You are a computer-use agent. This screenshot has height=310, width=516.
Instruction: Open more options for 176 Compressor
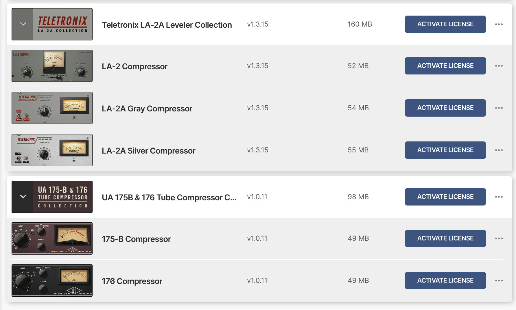(x=499, y=281)
